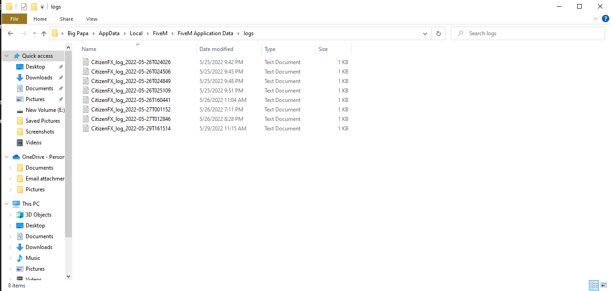Viewport: 611px width, 291px height.
Task: Collapse the This PC tree node
Action: [x=7, y=204]
